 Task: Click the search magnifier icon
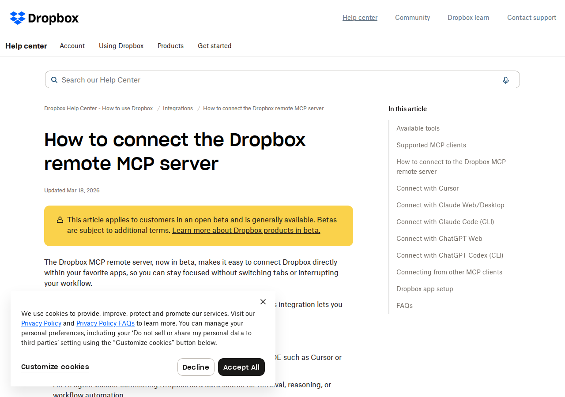(x=54, y=80)
